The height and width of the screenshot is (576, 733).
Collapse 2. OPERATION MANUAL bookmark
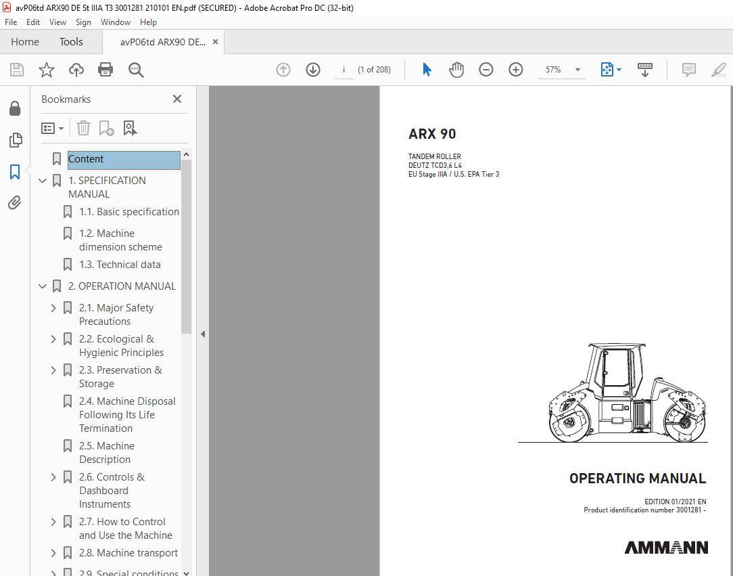point(43,286)
